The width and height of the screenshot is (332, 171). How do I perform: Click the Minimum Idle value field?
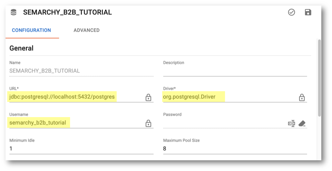pos(81,149)
